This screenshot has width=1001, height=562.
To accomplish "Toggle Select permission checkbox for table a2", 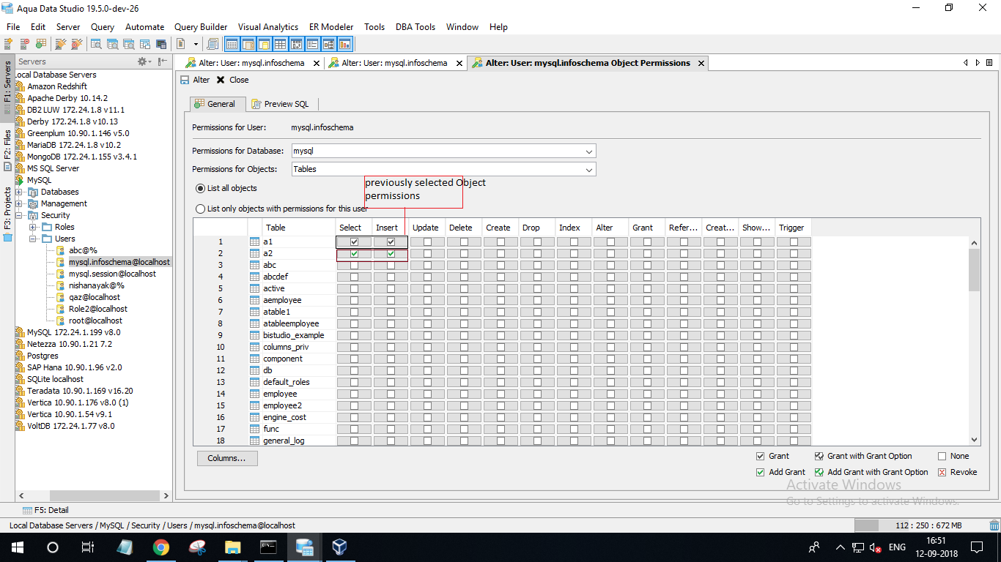I will [x=355, y=253].
